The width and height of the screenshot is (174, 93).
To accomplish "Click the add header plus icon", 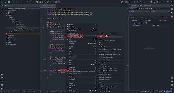I will point(130,23).
